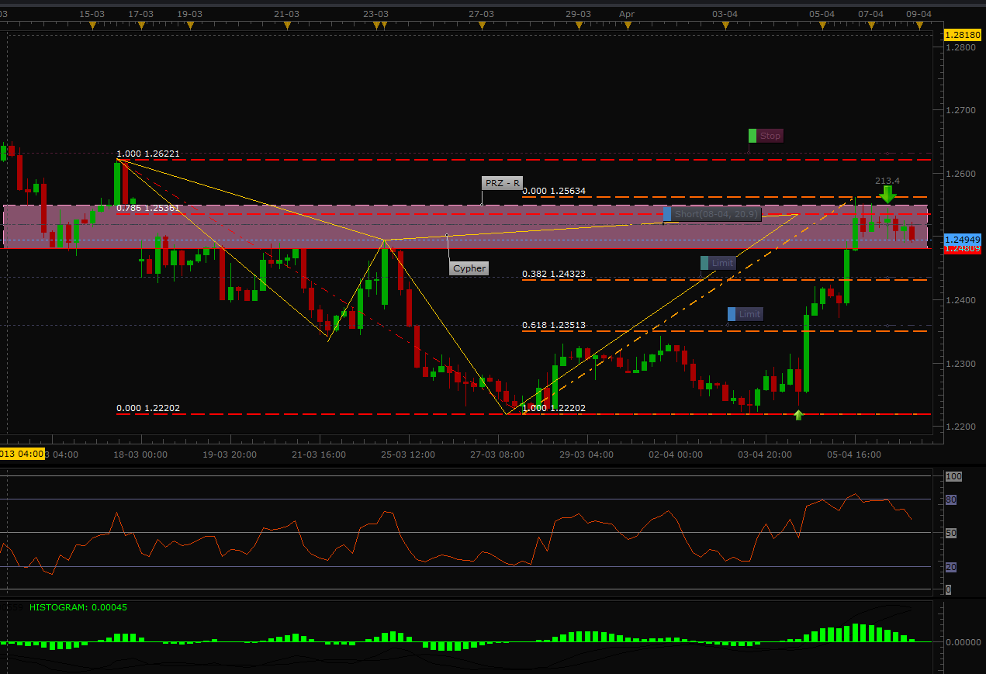Image resolution: width=986 pixels, height=674 pixels.
Task: Click the 05-04 16:00 time axis label
Action: (854, 455)
